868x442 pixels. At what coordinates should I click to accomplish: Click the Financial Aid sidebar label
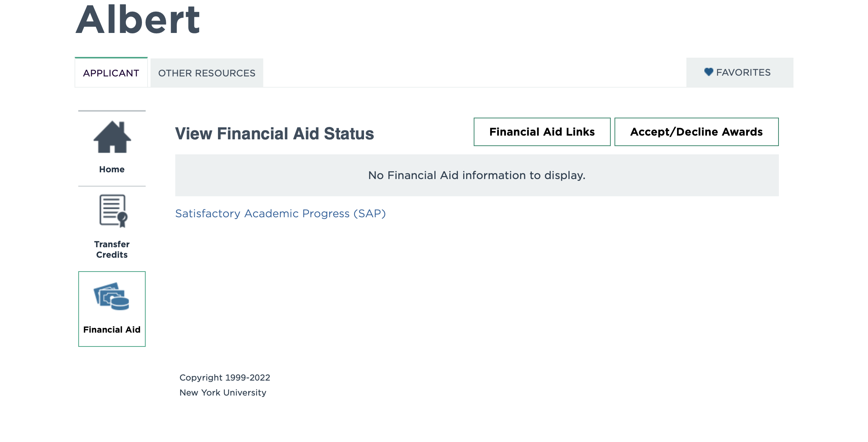pyautogui.click(x=112, y=330)
